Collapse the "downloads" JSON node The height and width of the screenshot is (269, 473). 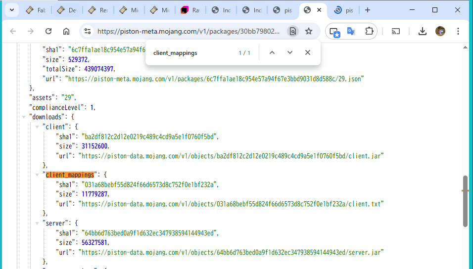24,117
